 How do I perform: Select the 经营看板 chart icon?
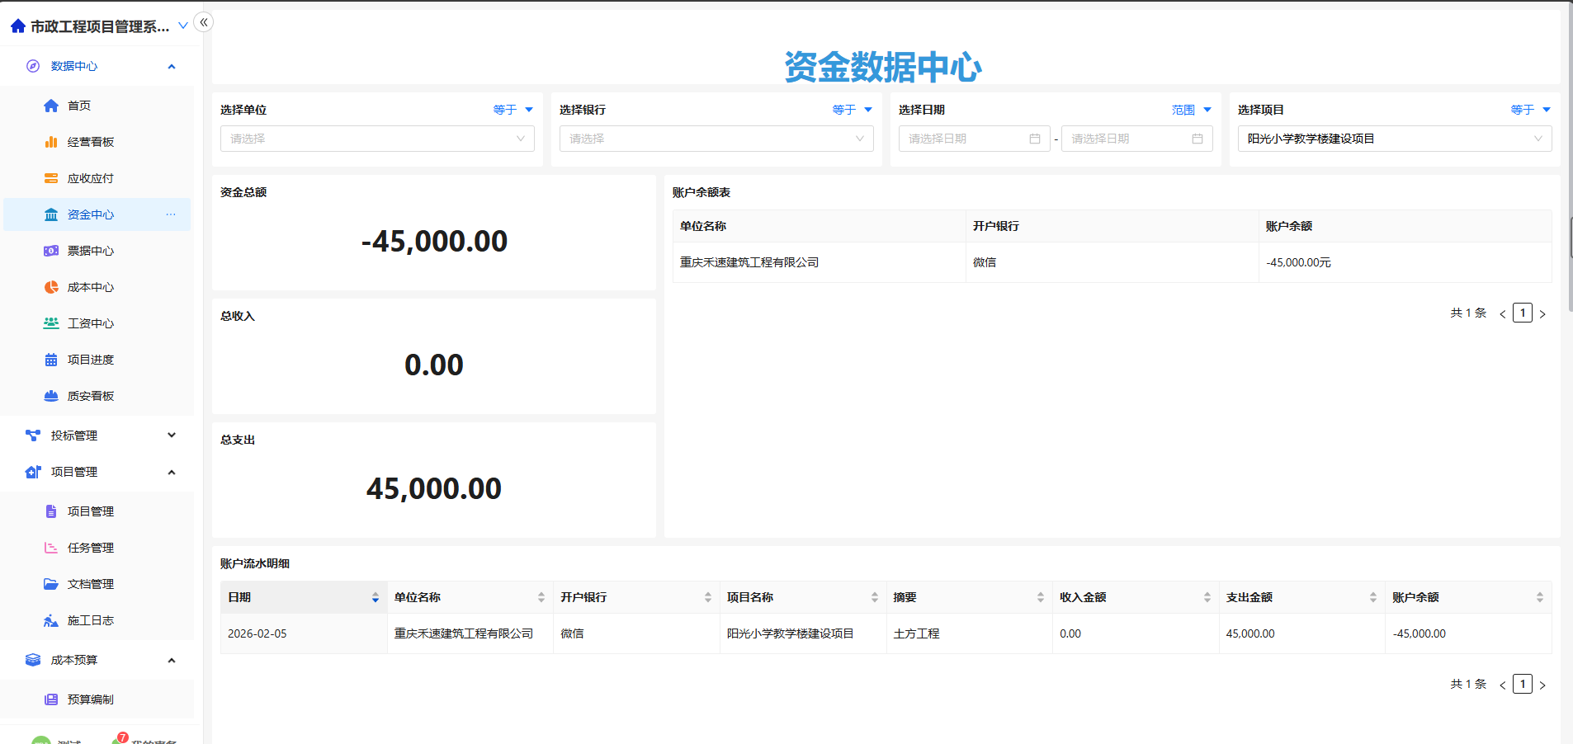tap(51, 141)
